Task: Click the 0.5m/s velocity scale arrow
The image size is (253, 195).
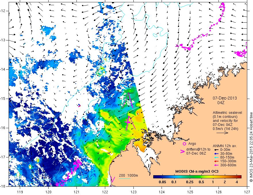Action: (222, 133)
